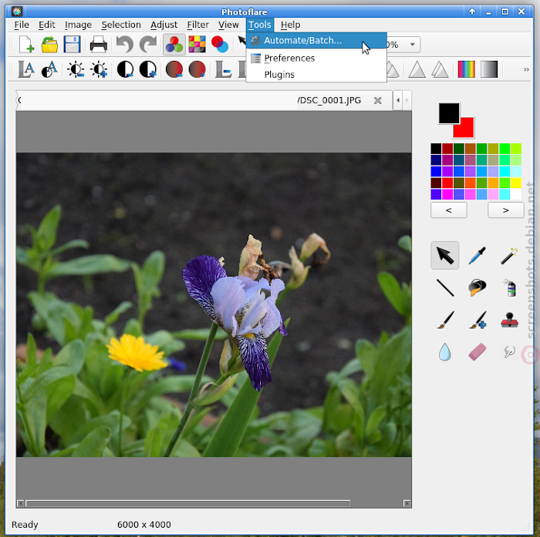540x537 pixels.
Task: Open the File menu
Action: coord(22,25)
